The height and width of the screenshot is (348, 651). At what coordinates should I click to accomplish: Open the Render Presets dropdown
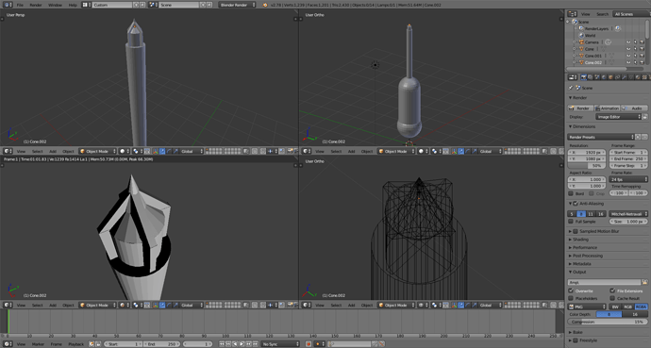tap(601, 137)
